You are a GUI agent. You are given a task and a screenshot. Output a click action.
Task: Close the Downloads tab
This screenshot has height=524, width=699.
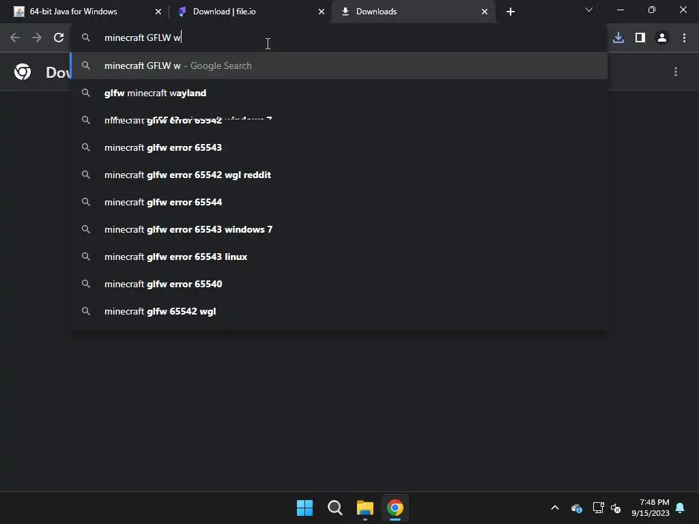point(485,12)
